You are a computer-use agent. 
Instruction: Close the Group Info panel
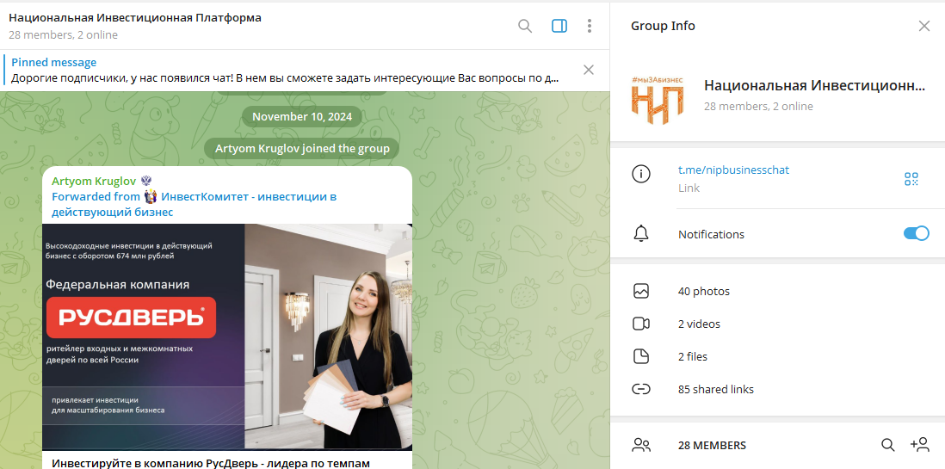pos(923,26)
